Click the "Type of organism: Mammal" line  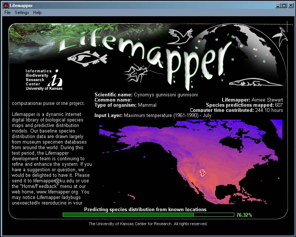[125, 105]
